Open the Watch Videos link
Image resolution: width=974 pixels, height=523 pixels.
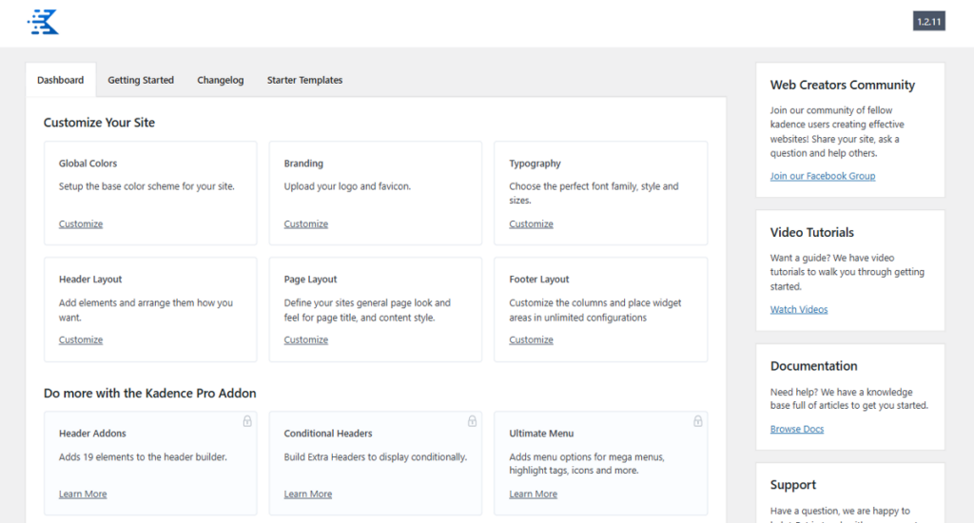[x=799, y=309]
